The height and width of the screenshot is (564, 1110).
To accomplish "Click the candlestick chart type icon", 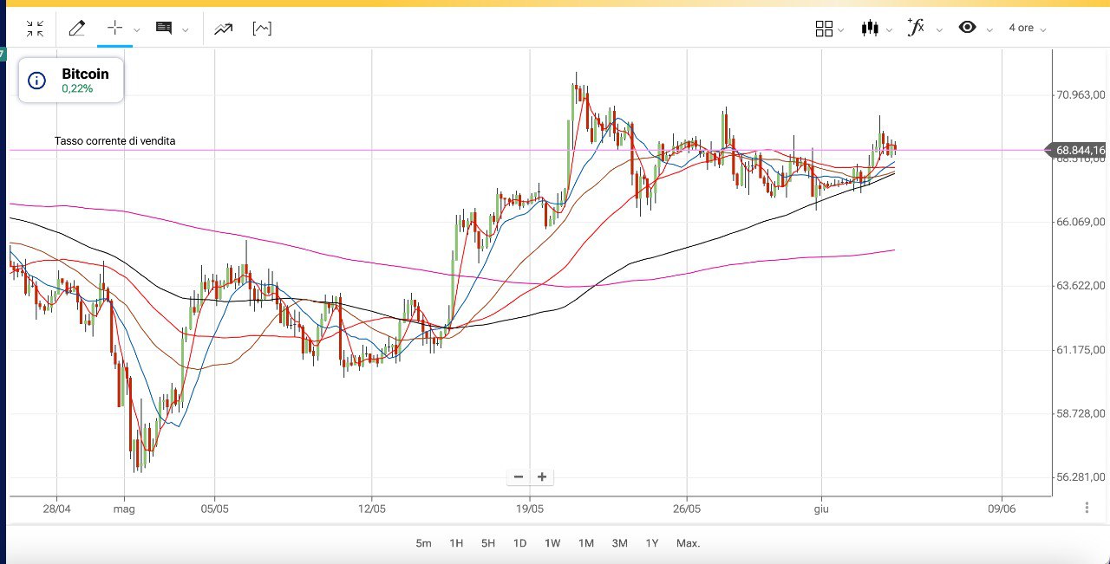I will coord(870,29).
